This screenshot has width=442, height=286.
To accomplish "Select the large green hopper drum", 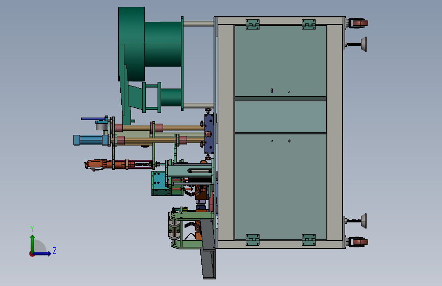I will coord(132,44).
